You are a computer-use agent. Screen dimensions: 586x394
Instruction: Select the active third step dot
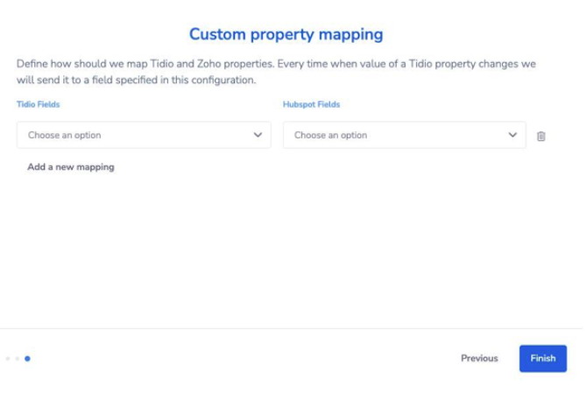[27, 358]
